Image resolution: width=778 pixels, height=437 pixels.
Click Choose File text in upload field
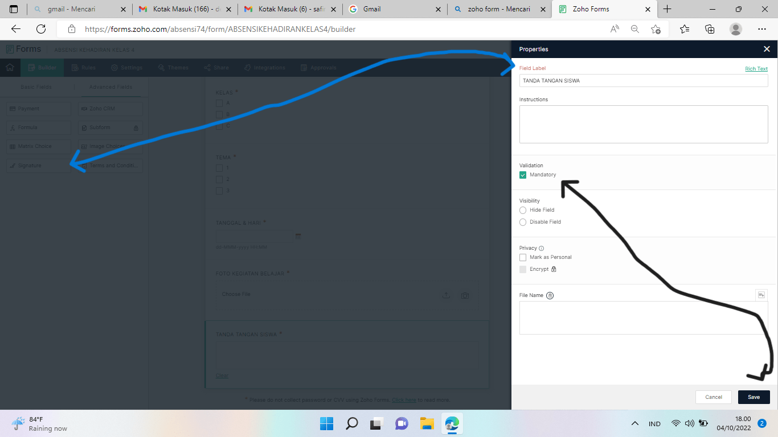pyautogui.click(x=236, y=294)
